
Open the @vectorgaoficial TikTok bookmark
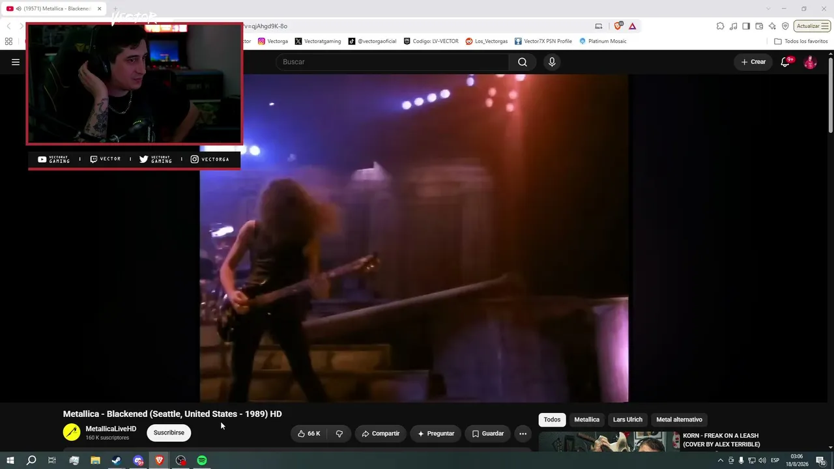(x=372, y=41)
